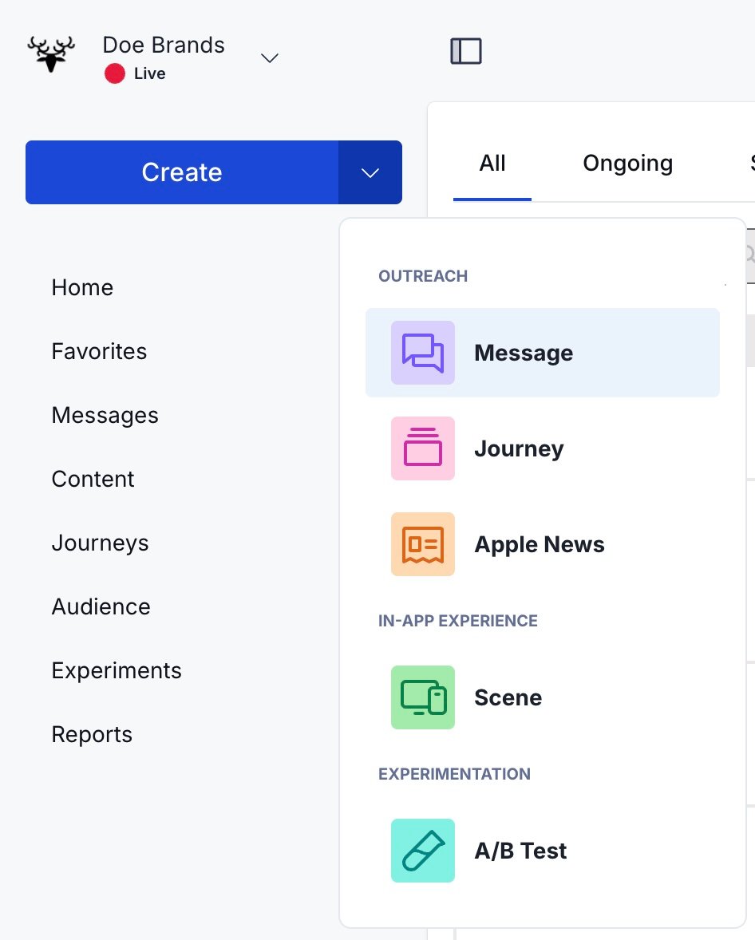Click the red Live status indicator
Screen dimensions: 755x940
click(x=114, y=73)
